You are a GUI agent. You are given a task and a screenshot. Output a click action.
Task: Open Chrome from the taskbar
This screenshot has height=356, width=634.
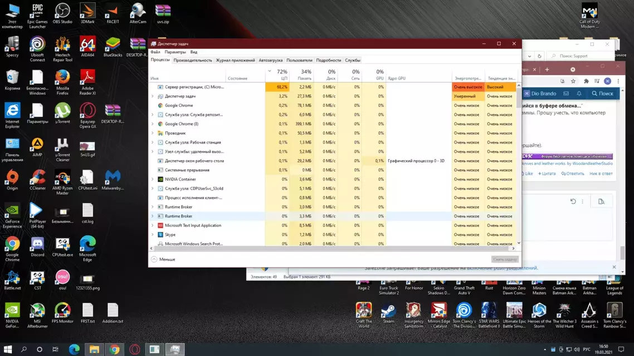point(114,349)
